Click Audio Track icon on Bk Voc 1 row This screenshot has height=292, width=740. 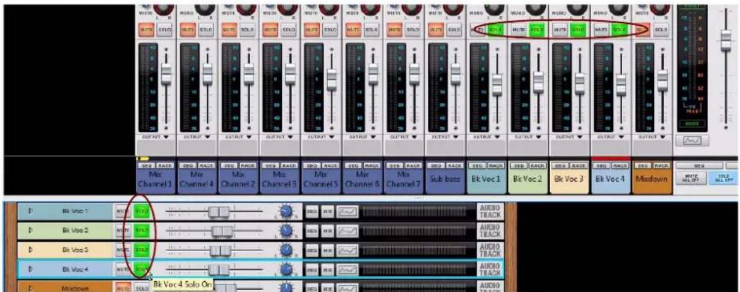click(x=489, y=212)
